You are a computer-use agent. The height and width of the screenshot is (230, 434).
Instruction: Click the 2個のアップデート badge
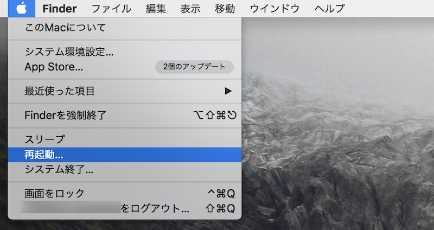pyautogui.click(x=194, y=67)
